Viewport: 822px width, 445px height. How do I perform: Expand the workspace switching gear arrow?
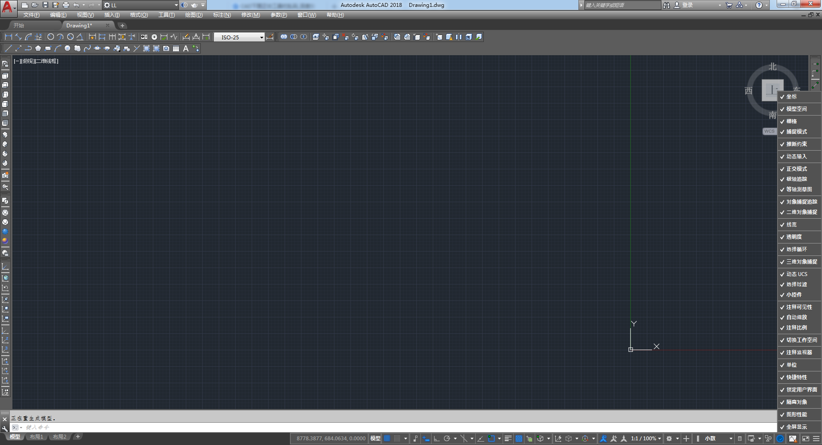point(677,439)
